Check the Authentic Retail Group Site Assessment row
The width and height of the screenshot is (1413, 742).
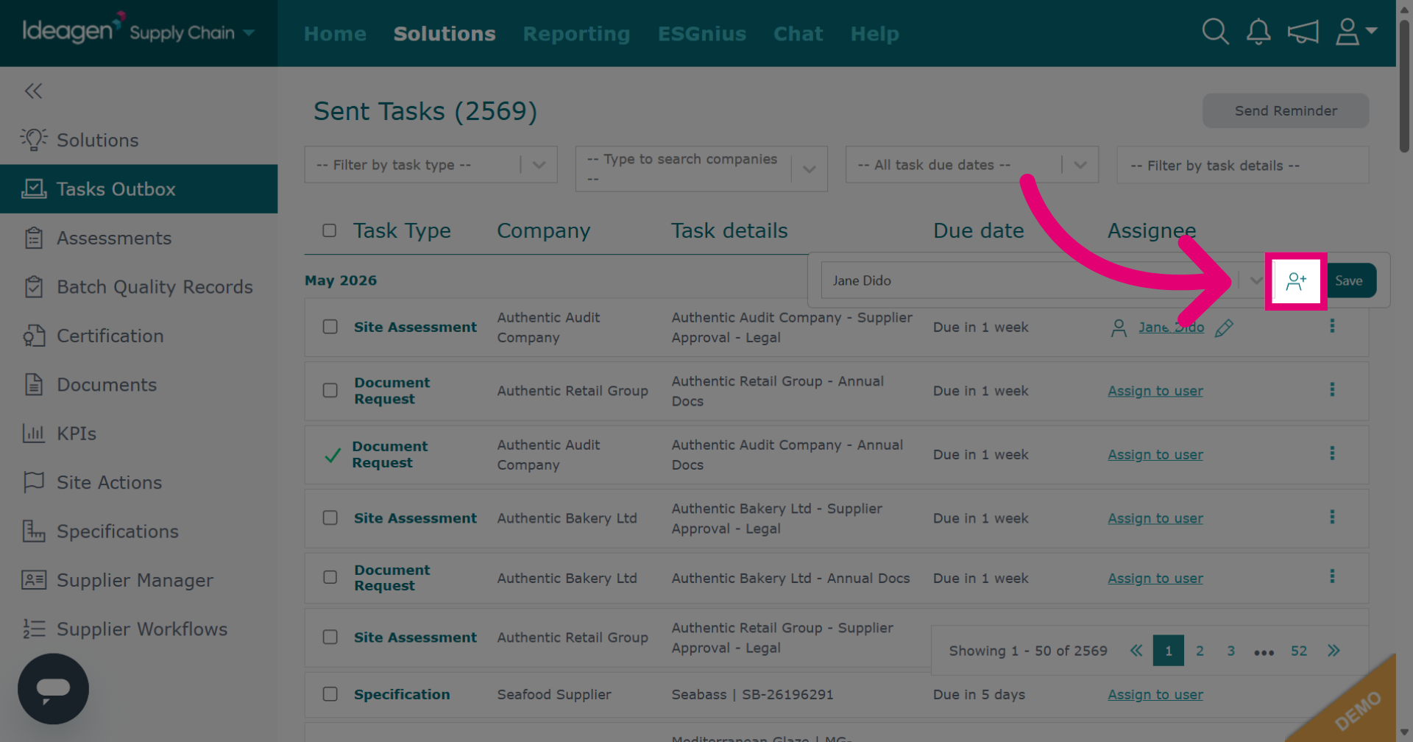point(330,637)
